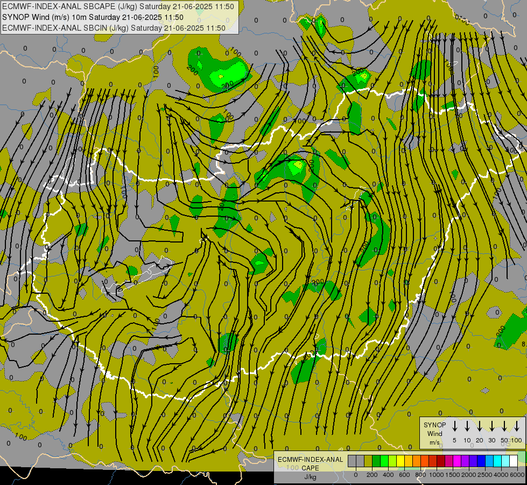Select the SBCAPE title line at top
Screen dimensions: 527x485
118,6
